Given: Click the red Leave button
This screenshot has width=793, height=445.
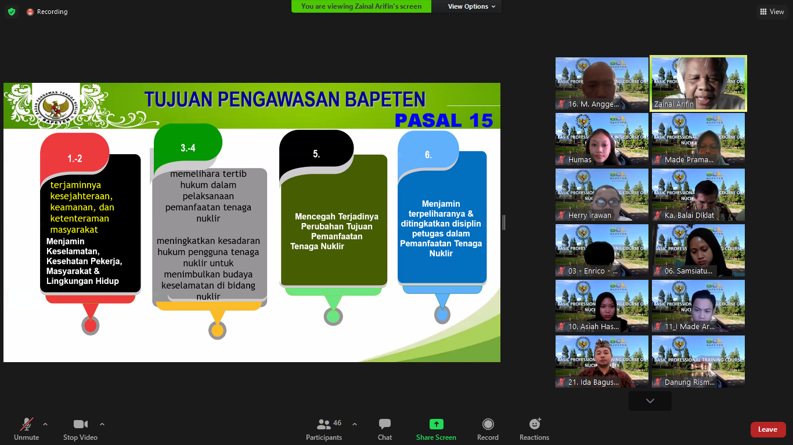Looking at the screenshot, I should pyautogui.click(x=768, y=429).
